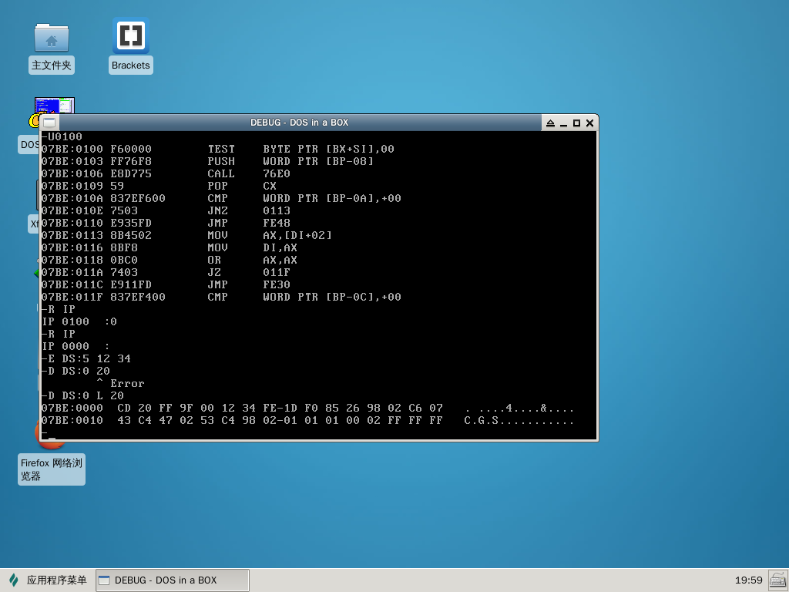Toggle roll-up shade button of DEBUG window
The image size is (789, 592).
[550, 123]
